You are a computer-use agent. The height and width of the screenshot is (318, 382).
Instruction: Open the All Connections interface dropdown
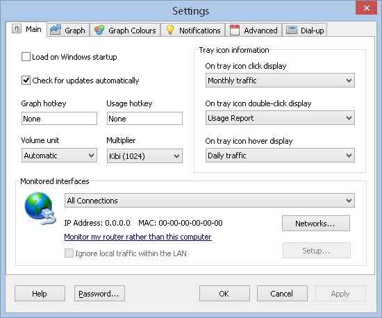tap(210, 201)
